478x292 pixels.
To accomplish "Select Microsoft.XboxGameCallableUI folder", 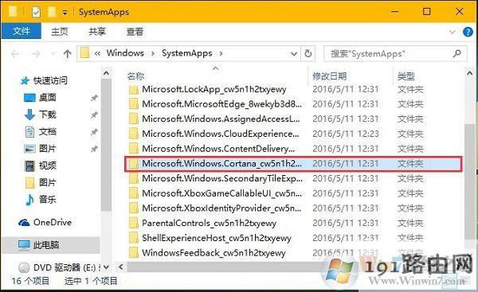I will point(222,193).
